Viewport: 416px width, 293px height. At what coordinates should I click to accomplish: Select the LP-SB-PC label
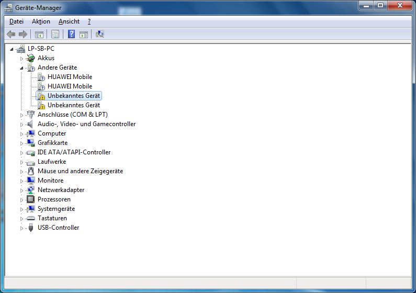point(41,49)
